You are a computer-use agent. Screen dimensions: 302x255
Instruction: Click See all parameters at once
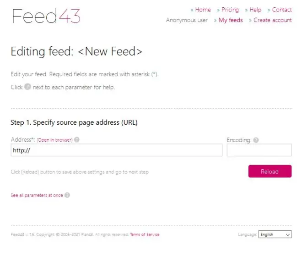pos(37,195)
